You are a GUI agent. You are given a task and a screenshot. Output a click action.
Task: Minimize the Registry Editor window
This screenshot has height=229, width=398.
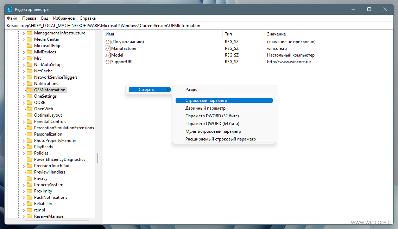pyautogui.click(x=353, y=9)
